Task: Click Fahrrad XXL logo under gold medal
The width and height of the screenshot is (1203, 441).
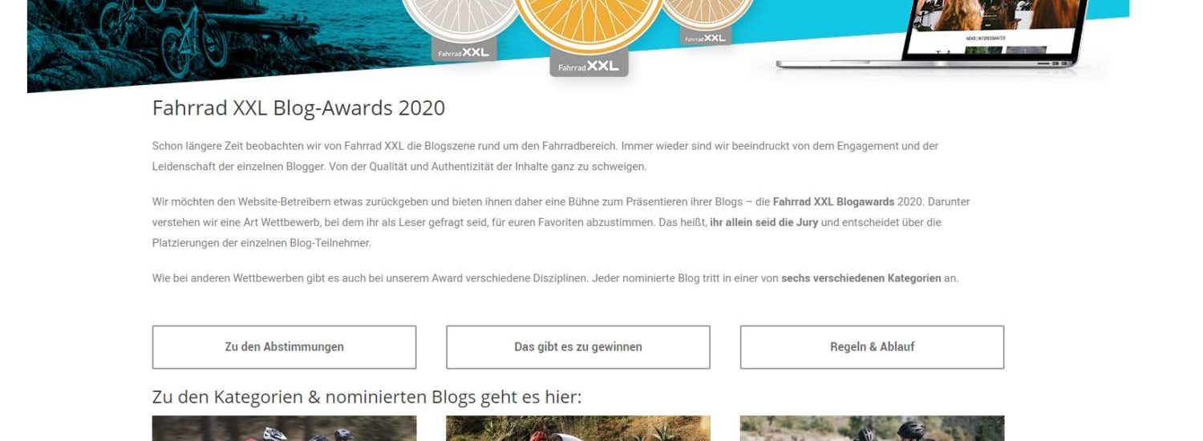Action: tap(589, 67)
